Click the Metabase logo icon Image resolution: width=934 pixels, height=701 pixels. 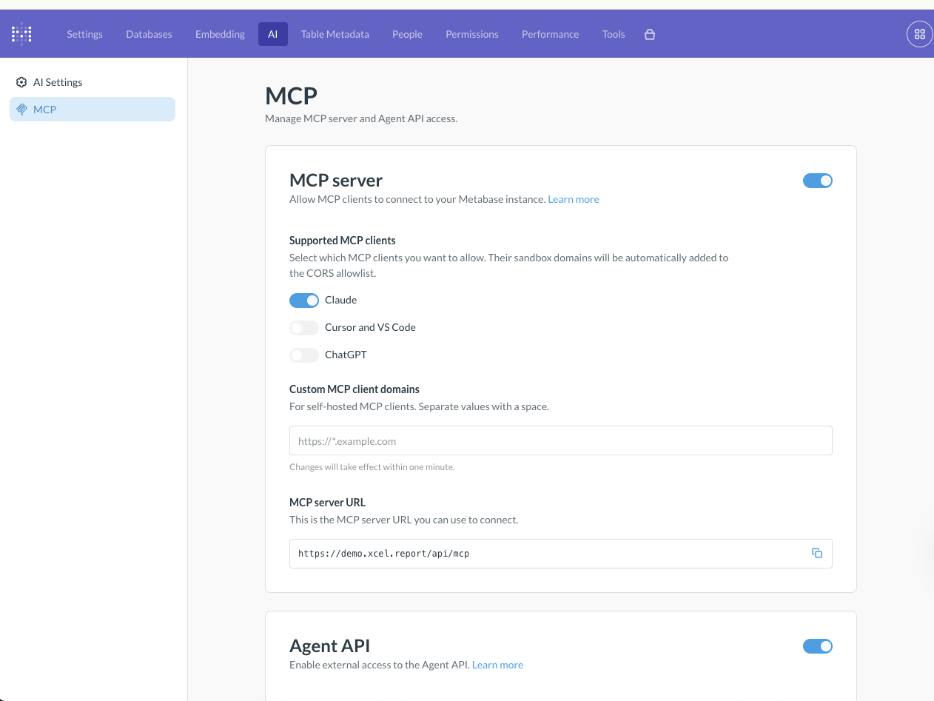click(x=21, y=34)
